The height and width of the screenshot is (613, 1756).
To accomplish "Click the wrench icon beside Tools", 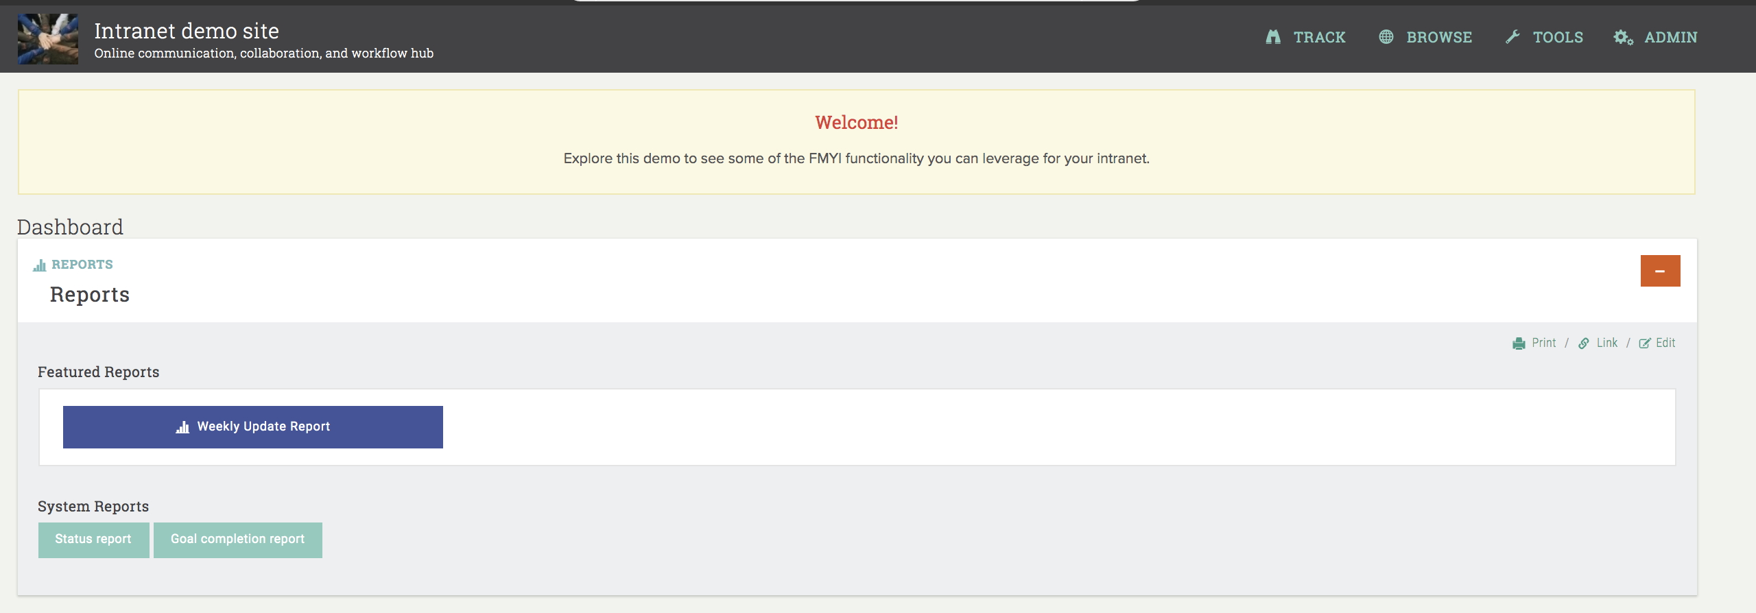I will point(1512,37).
